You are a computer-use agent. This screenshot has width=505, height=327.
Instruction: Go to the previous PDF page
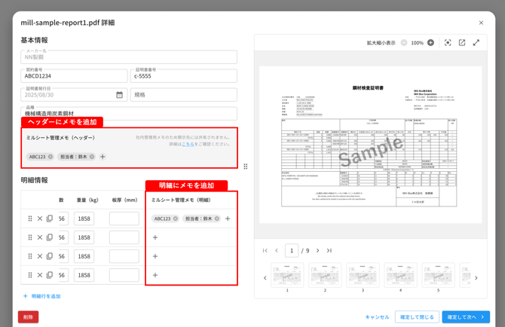click(277, 250)
